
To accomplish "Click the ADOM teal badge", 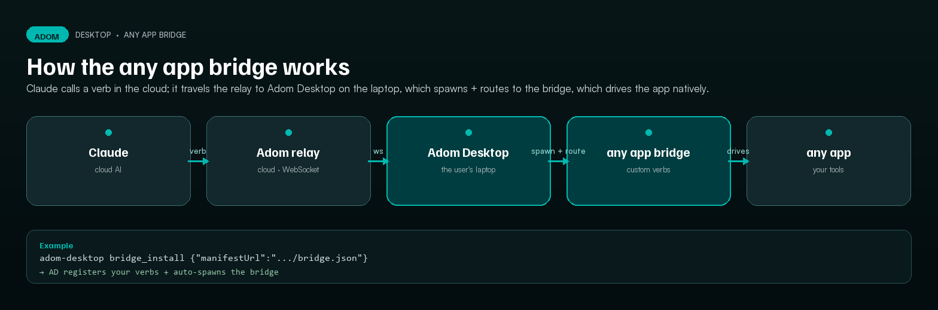I will (48, 35).
